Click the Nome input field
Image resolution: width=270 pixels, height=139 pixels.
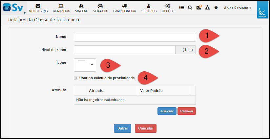(135, 37)
